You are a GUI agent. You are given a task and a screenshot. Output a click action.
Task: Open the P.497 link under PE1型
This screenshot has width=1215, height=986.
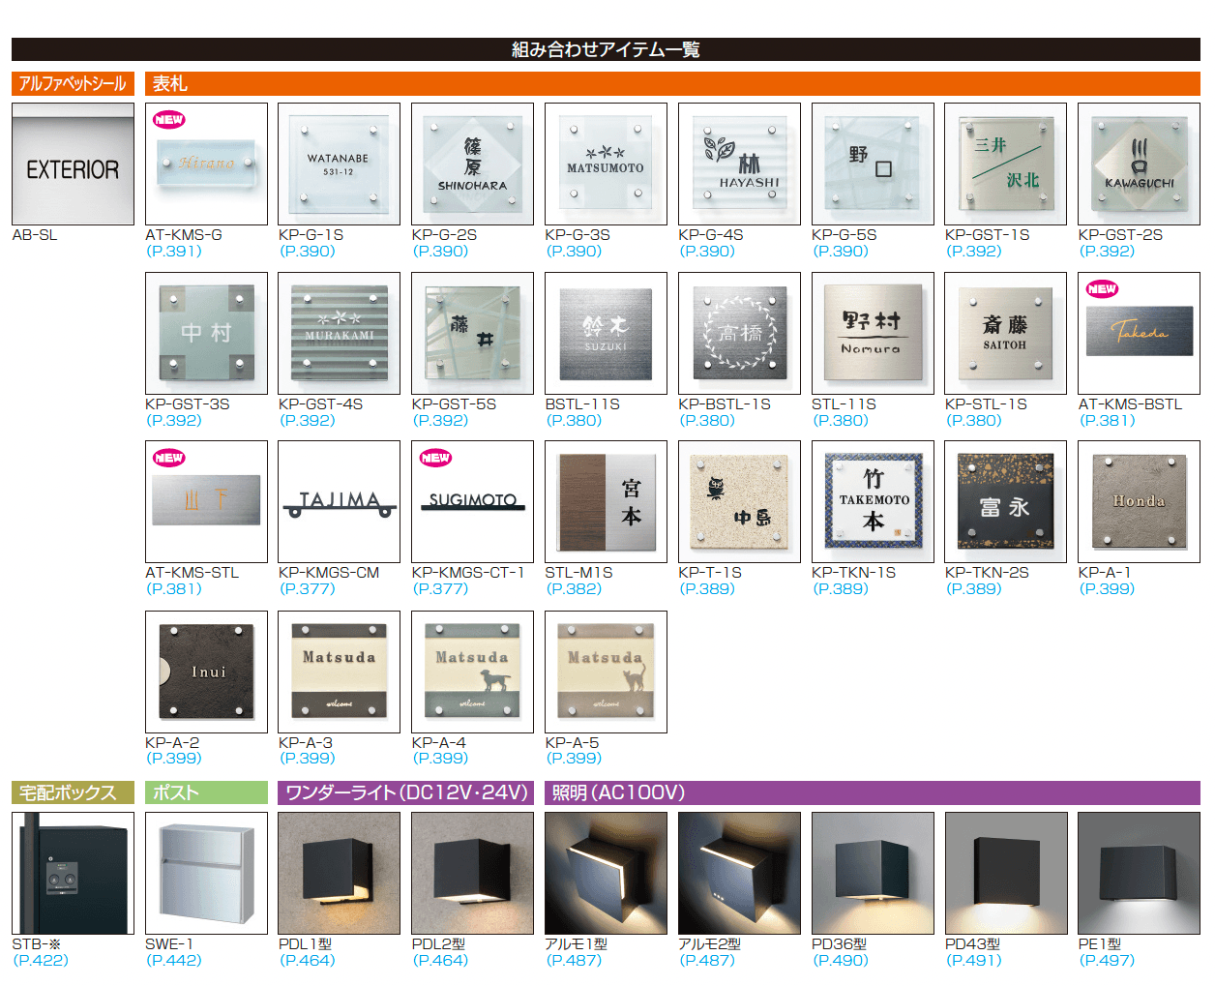pos(1107,961)
